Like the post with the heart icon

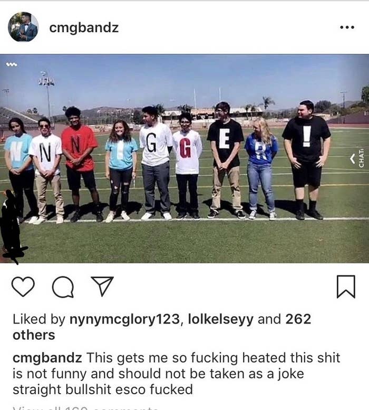coord(23,287)
